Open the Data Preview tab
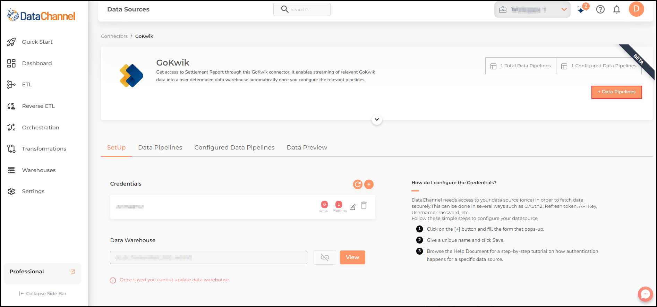This screenshot has height=307, width=657. coord(307,147)
